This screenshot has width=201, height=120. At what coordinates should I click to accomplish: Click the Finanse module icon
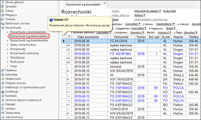[3, 19]
